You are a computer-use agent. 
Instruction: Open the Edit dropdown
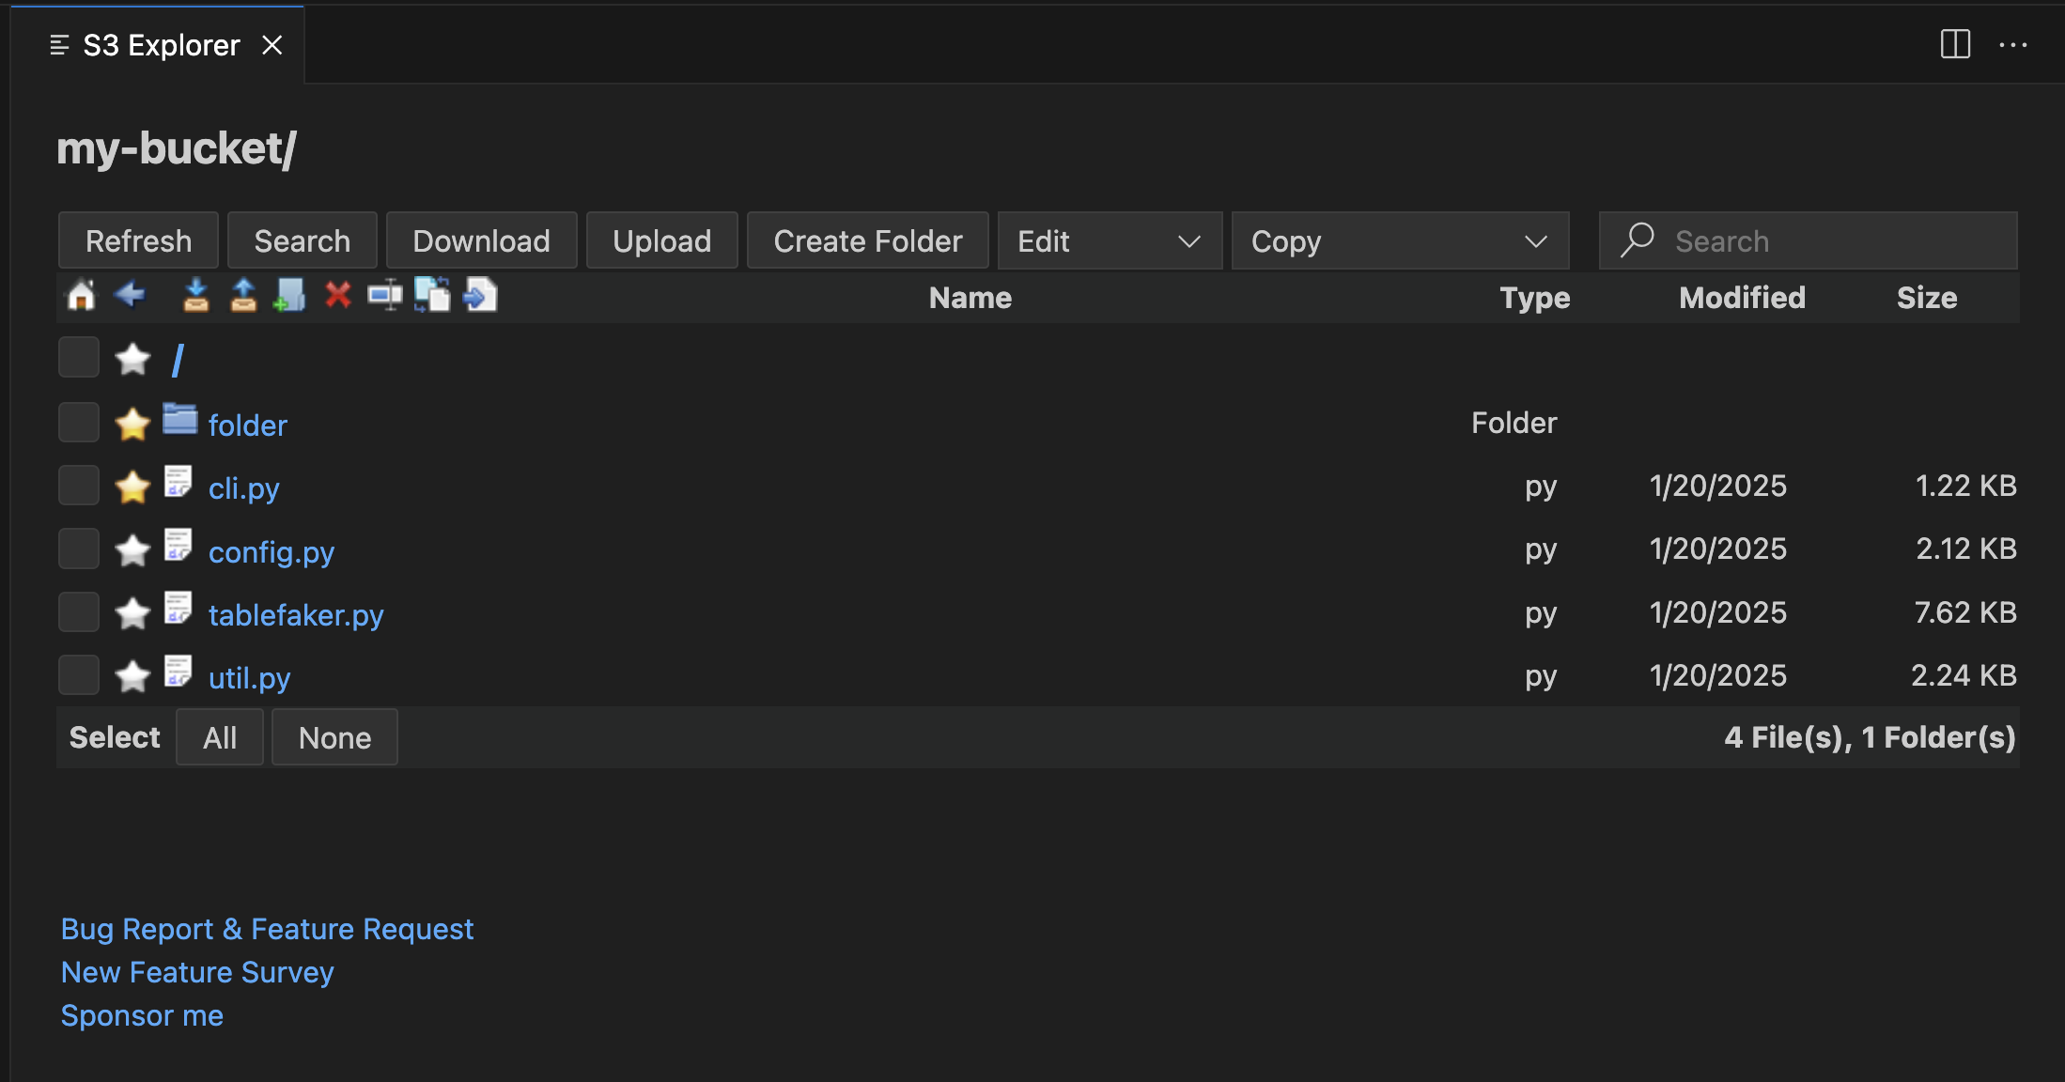[1110, 240]
